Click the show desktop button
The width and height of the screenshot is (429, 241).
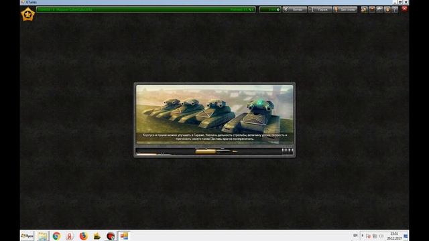tap(406, 236)
